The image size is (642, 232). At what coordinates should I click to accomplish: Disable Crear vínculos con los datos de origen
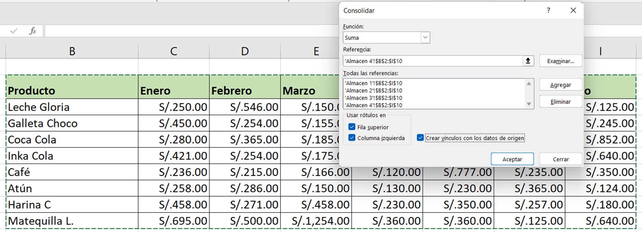pyautogui.click(x=420, y=138)
